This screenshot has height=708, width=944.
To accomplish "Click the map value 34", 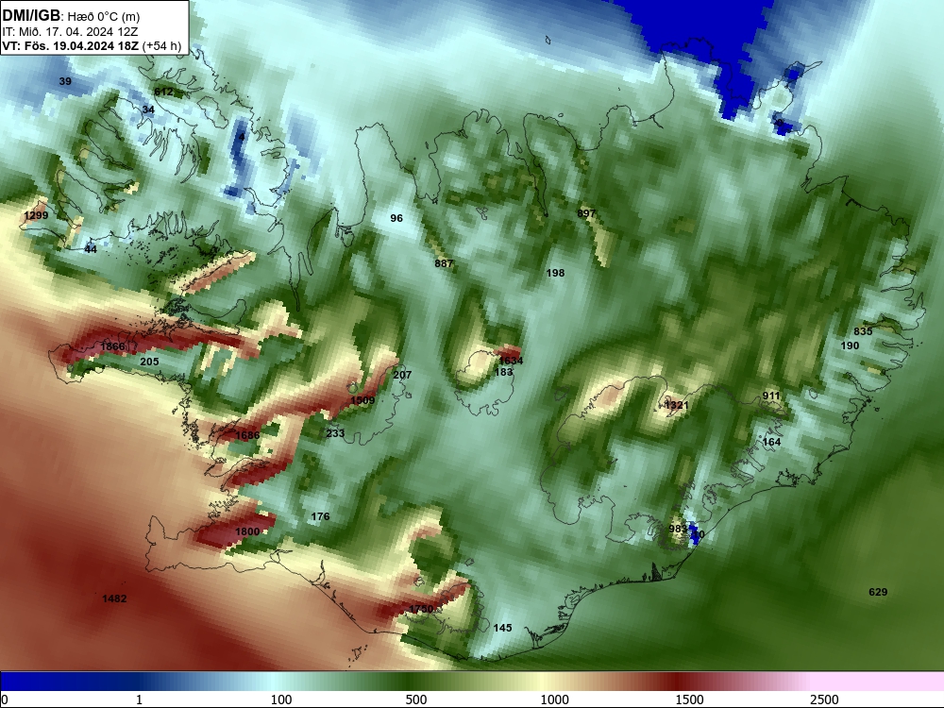I will [x=148, y=110].
